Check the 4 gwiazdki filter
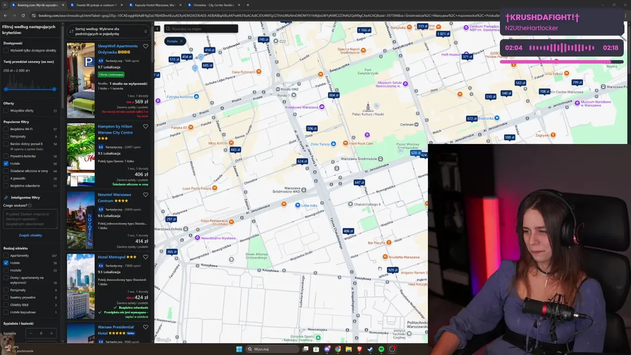The height and width of the screenshot is (355, 631). 6,178
